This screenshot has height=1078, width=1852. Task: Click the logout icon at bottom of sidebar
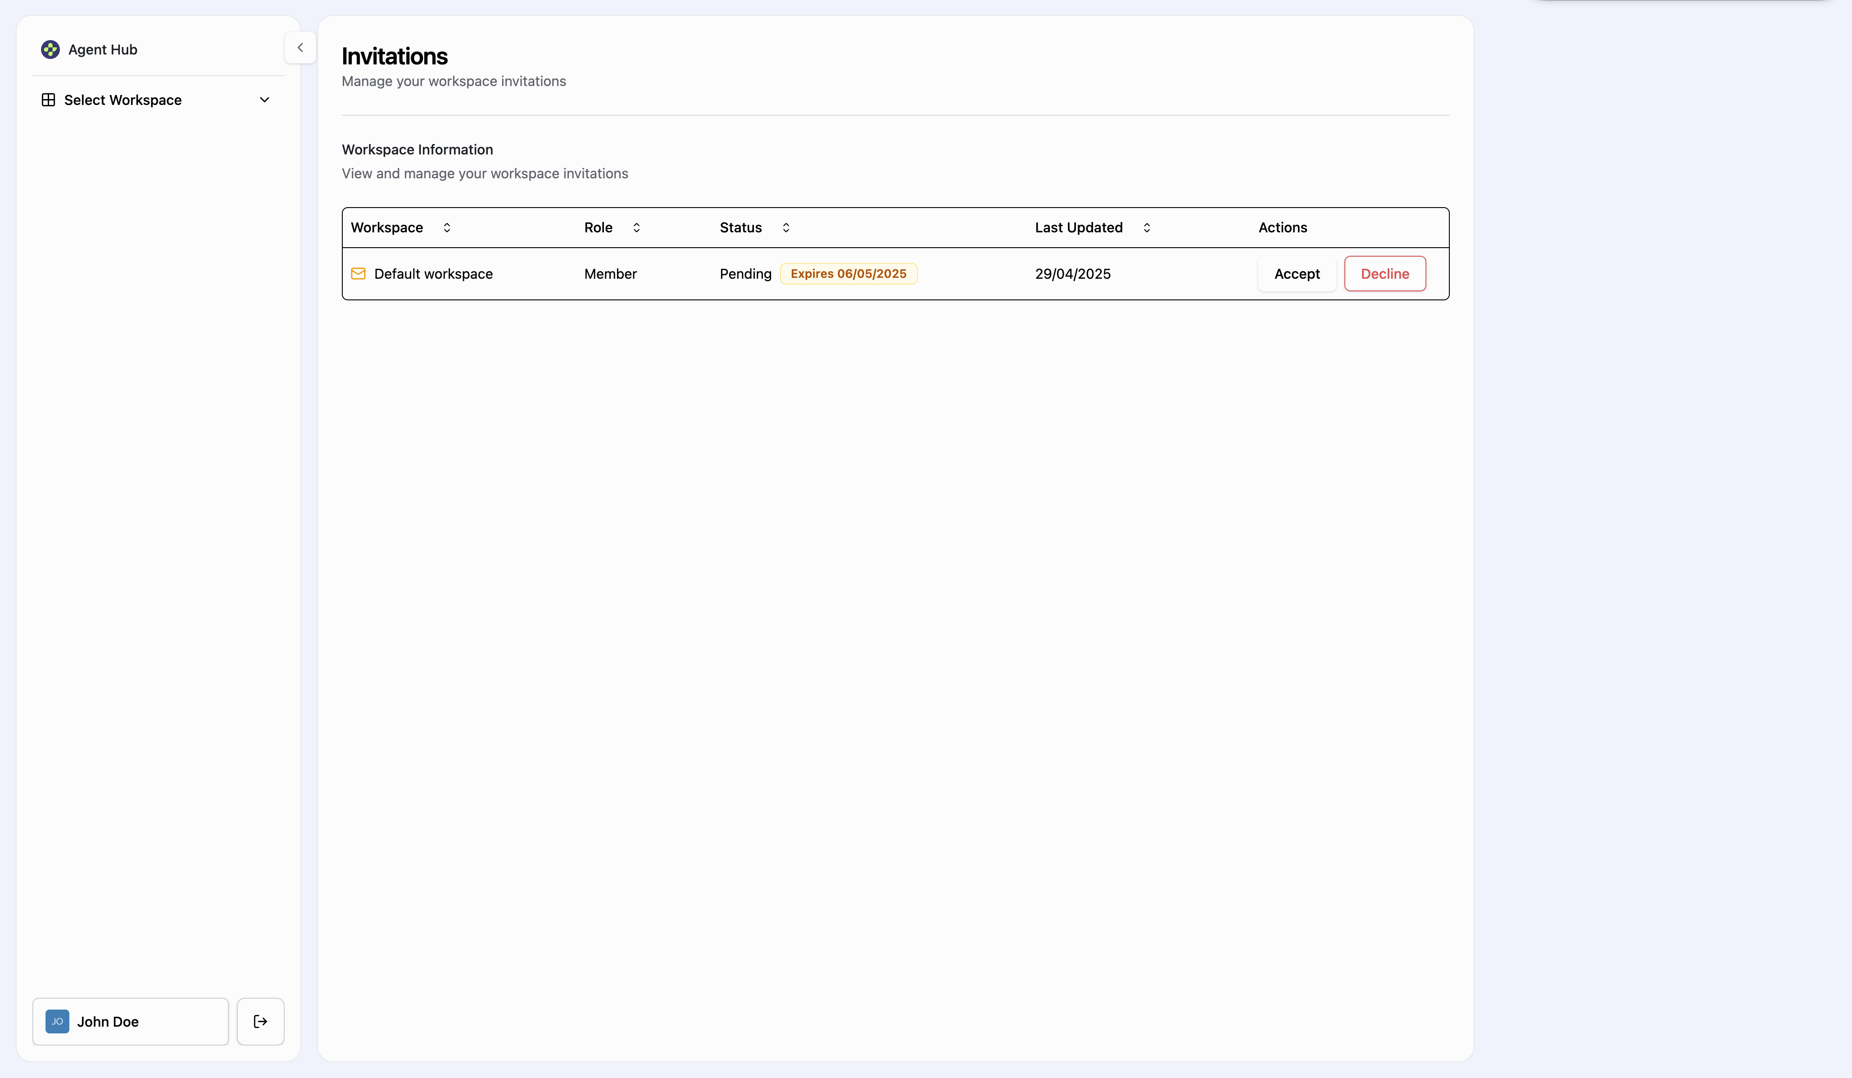click(x=260, y=1021)
